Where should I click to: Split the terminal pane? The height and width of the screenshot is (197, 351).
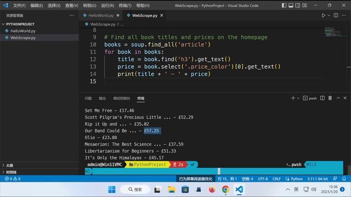(x=322, y=98)
